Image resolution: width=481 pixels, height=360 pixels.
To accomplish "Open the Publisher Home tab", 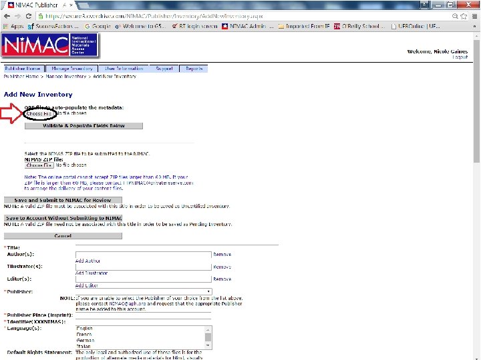I will tap(23, 69).
